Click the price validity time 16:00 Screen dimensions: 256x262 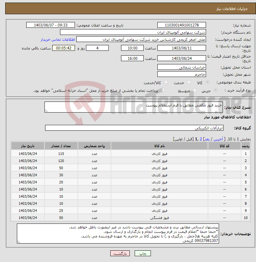pos(132,58)
